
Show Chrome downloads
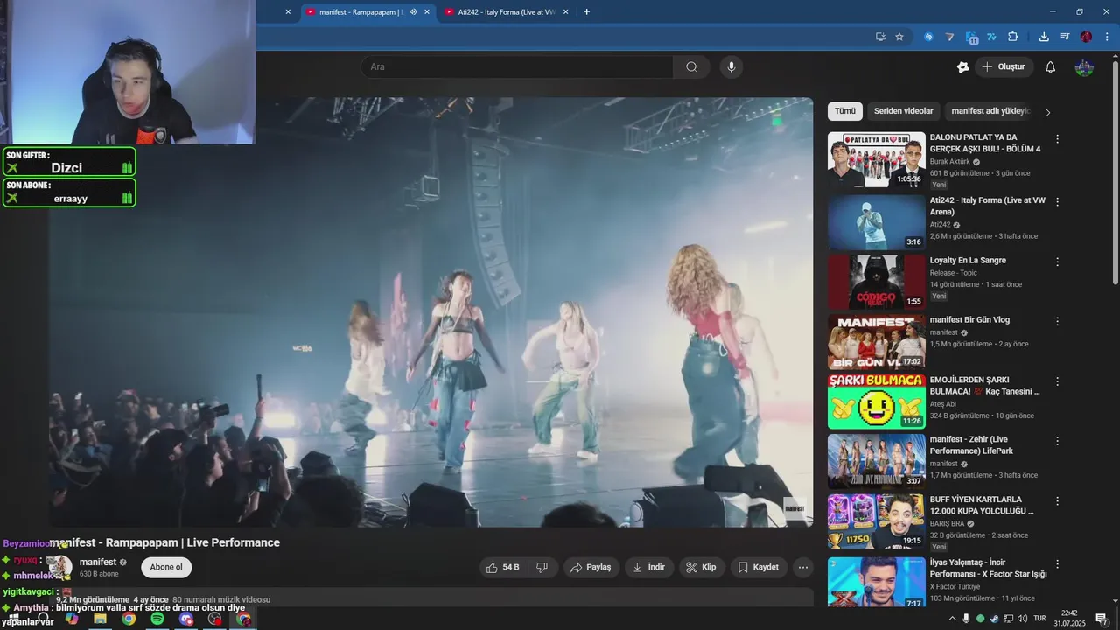point(1044,37)
